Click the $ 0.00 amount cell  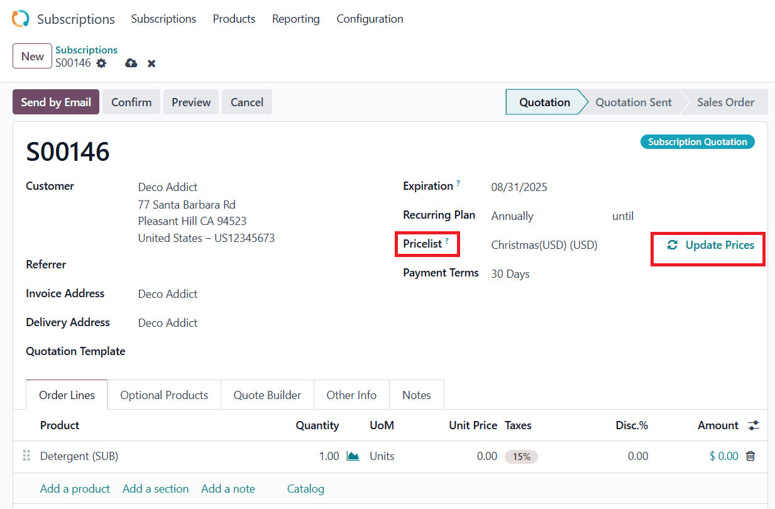[x=724, y=456]
